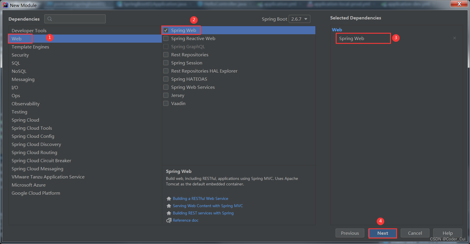Click the Cancel button
This screenshot has width=470, height=244.
tap(415, 233)
